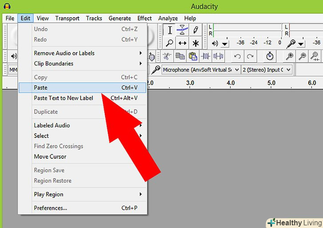Click the Trim audio toolbar icon
Image resolution: width=323 pixels, height=228 pixels.
pyautogui.click(x=205, y=56)
